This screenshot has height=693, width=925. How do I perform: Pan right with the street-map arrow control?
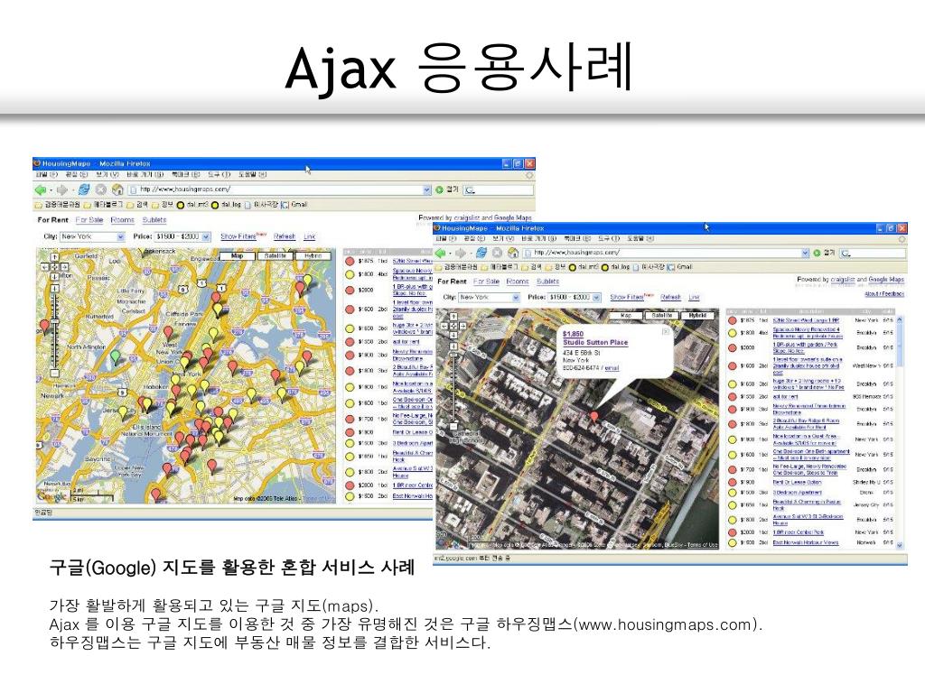(x=63, y=266)
